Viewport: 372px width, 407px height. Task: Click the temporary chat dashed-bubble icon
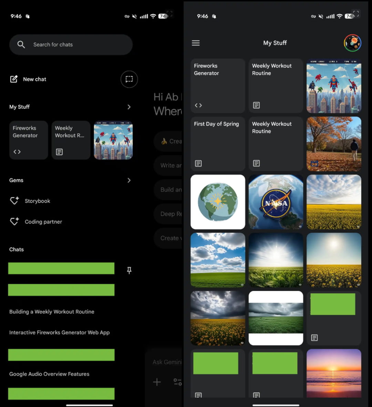pyautogui.click(x=129, y=79)
